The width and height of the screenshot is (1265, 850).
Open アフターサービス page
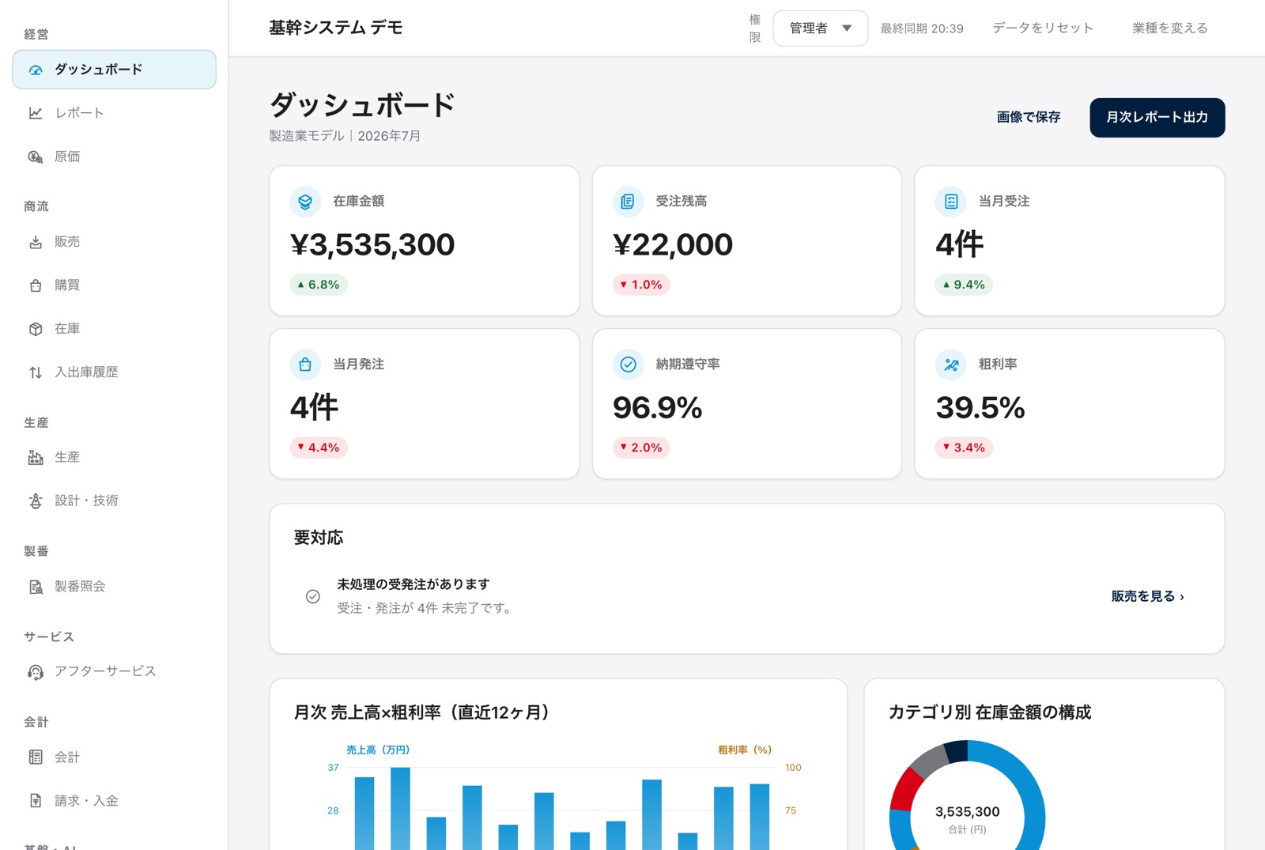coord(114,671)
